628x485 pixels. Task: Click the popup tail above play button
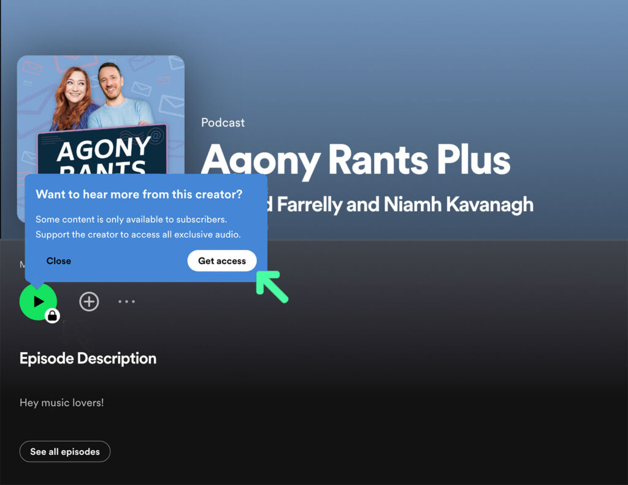[37, 285]
